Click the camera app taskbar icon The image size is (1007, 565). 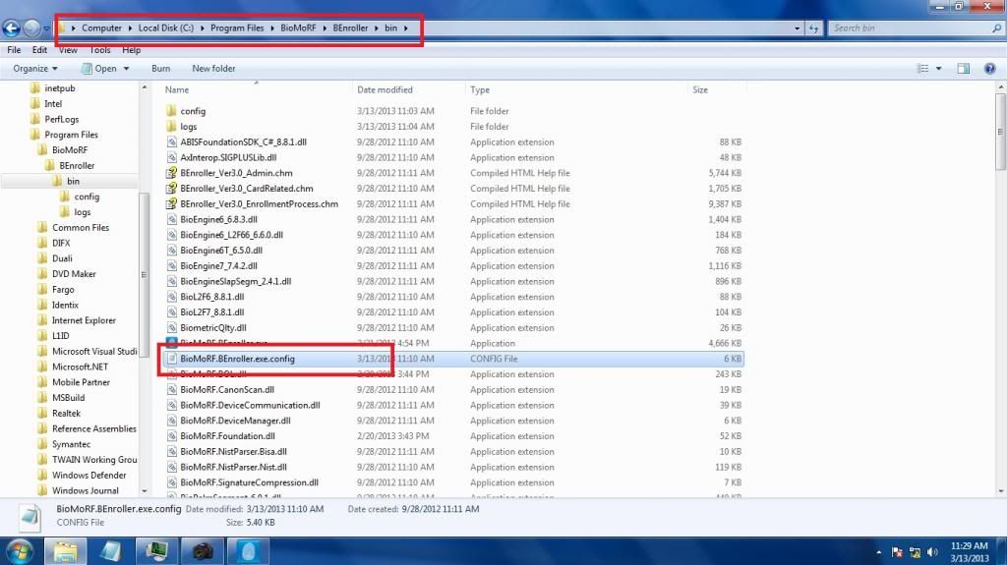point(203,551)
